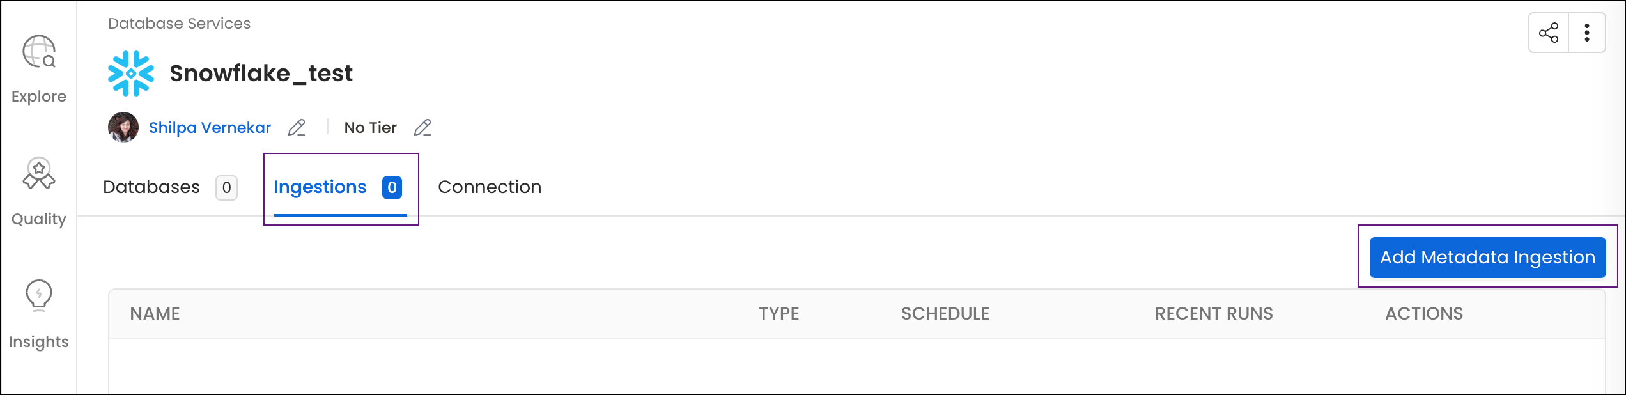Edit the tier using the pencil icon
This screenshot has width=1626, height=395.
[x=422, y=128]
